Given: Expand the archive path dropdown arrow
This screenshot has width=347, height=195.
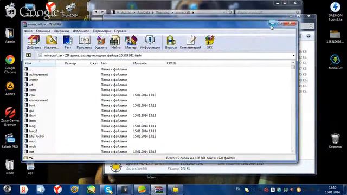Looking at the screenshot, I should 293,55.
